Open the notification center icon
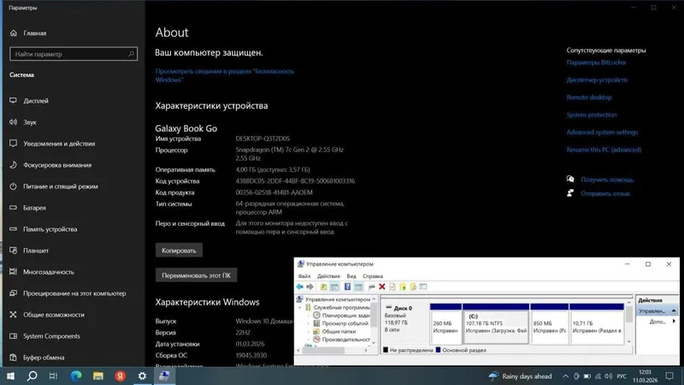The height and width of the screenshot is (385, 684). click(669, 376)
